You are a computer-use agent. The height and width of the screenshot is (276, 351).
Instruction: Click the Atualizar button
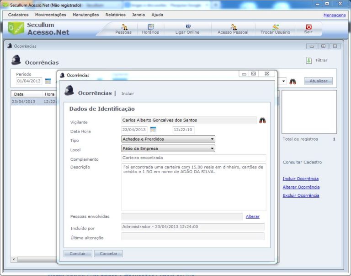pos(318,81)
